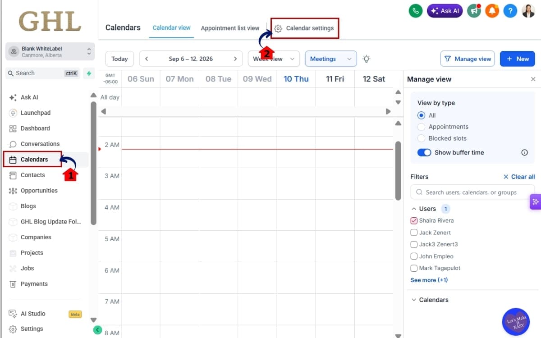Image resolution: width=541 pixels, height=338 pixels.
Task: Click the Ask AI top button
Action: [x=445, y=10]
